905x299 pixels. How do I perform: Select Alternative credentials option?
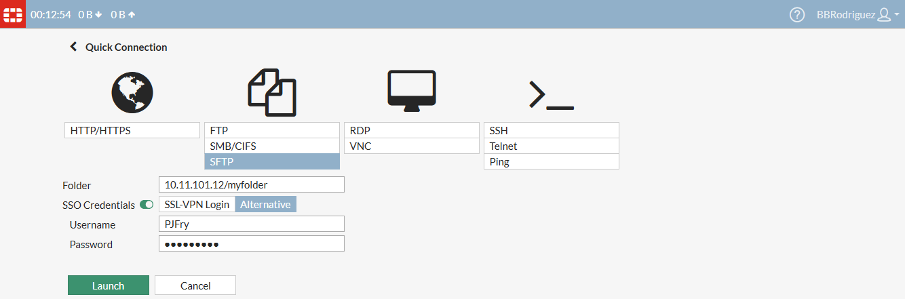tap(265, 205)
